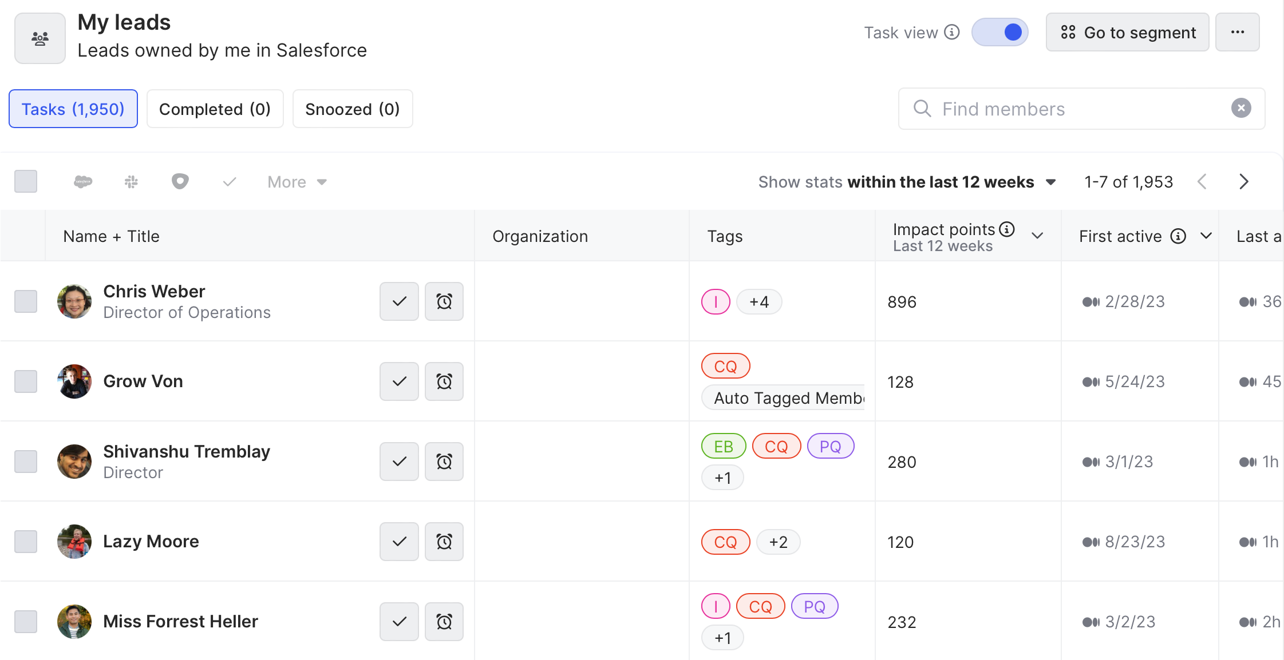Snooze Chris Weber with alarm clock icon
The height and width of the screenshot is (660, 1284).
pos(444,301)
